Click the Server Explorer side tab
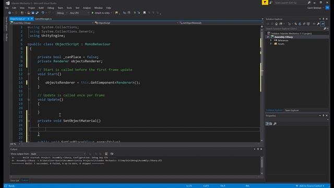The width and height of the screenshot is (334, 188). tap(6, 24)
